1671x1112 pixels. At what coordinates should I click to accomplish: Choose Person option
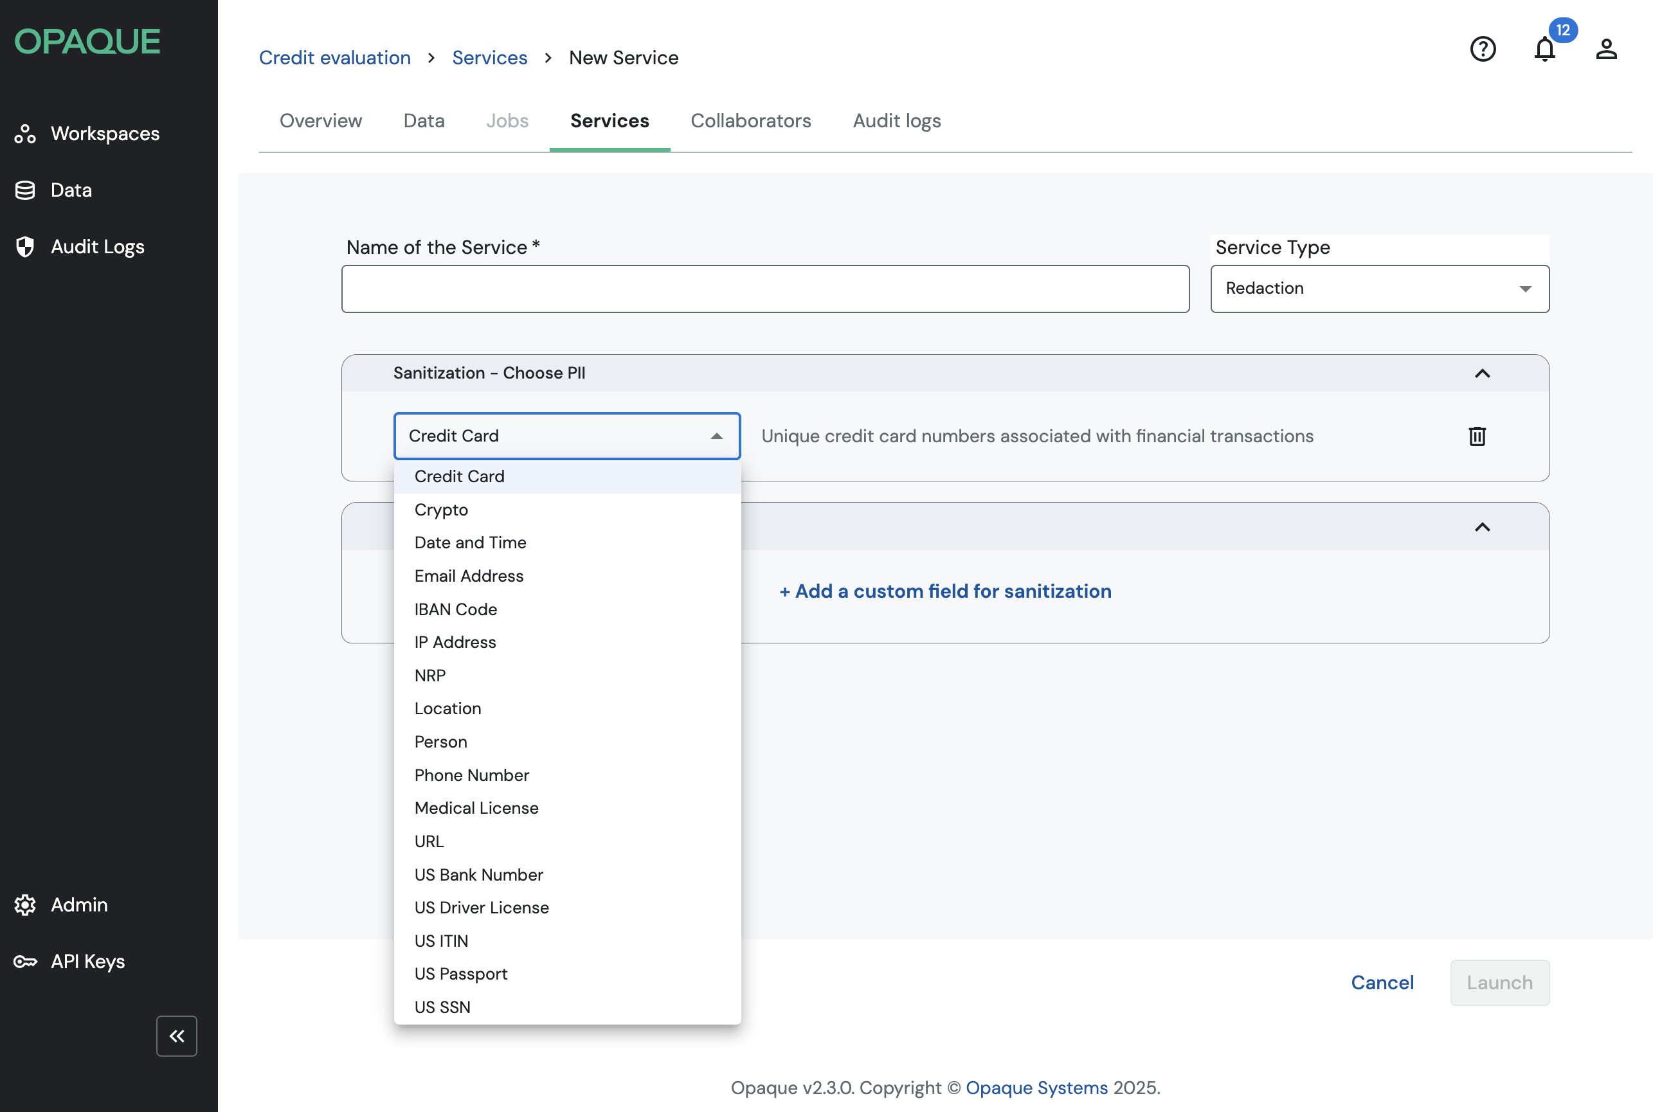click(568, 742)
